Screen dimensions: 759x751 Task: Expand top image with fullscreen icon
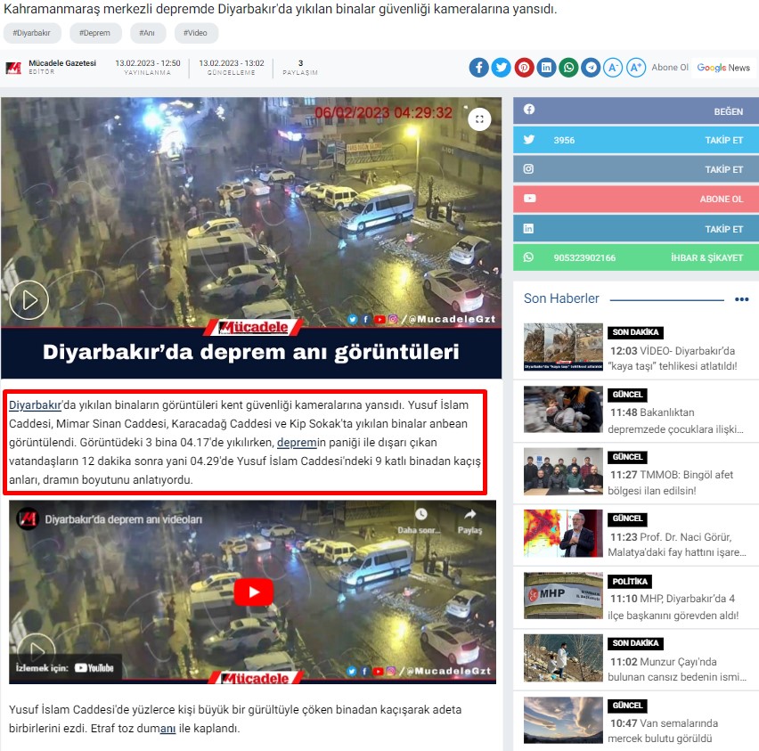(479, 119)
